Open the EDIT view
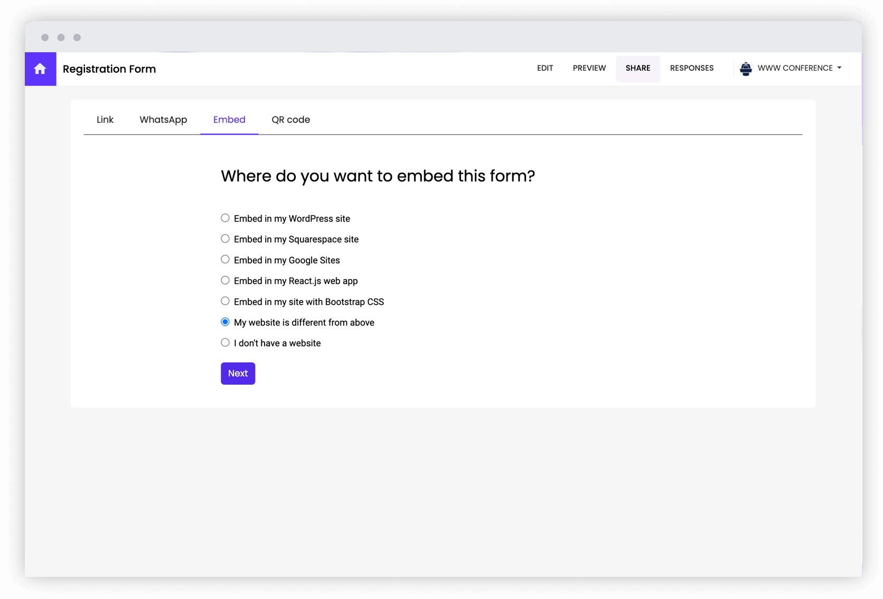 (x=545, y=68)
